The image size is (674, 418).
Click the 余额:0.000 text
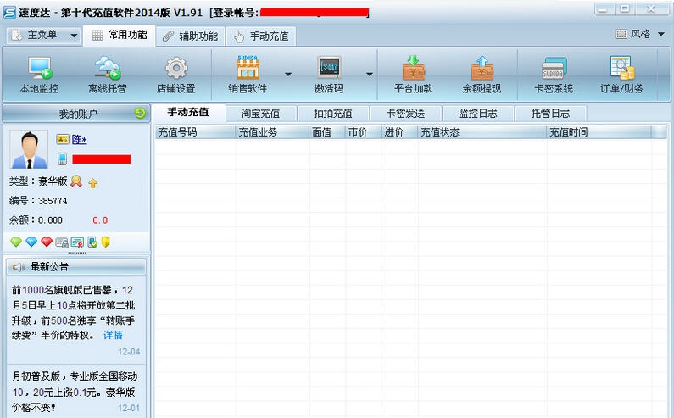click(x=36, y=220)
